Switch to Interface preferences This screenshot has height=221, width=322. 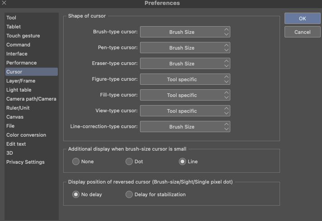[x=32, y=54]
